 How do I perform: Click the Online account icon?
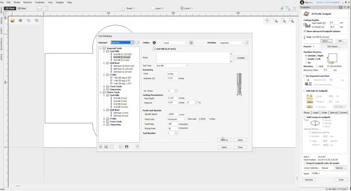point(154,43)
